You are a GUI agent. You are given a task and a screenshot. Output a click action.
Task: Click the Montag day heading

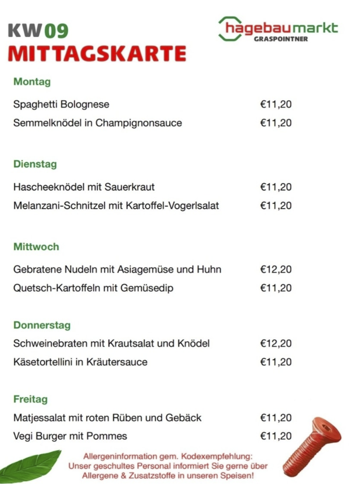32,82
